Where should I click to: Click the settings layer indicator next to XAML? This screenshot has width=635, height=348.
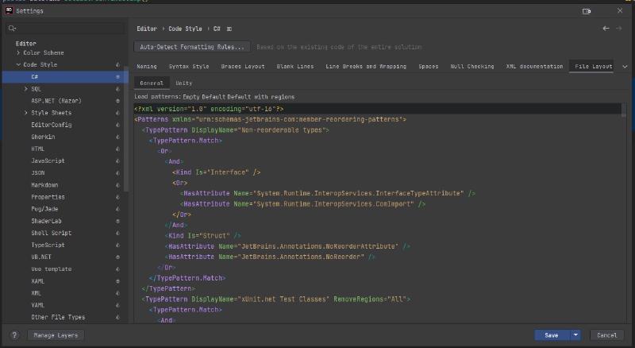(117, 281)
